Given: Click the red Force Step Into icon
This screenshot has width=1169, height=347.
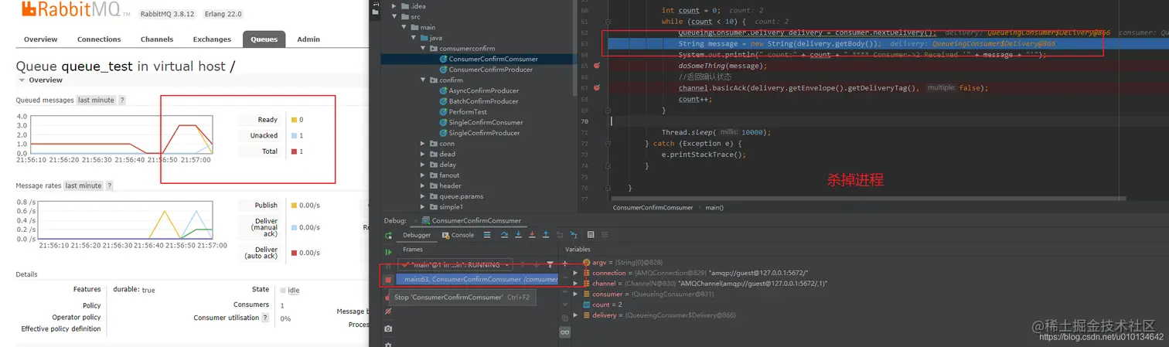Looking at the screenshot, I should tap(532, 235).
